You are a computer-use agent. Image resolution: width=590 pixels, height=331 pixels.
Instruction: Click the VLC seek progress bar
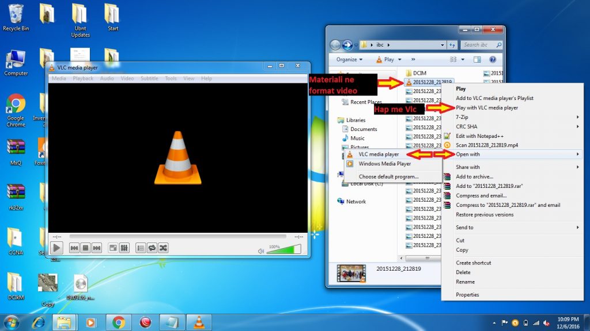(177, 236)
